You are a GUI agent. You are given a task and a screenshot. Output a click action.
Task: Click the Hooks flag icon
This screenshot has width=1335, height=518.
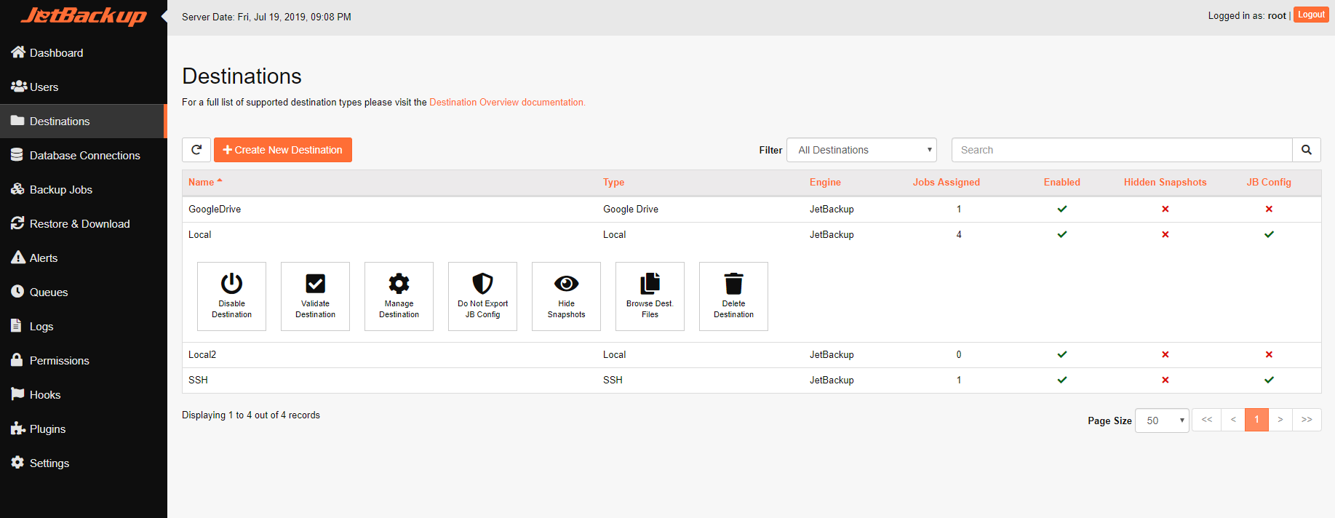pos(17,394)
